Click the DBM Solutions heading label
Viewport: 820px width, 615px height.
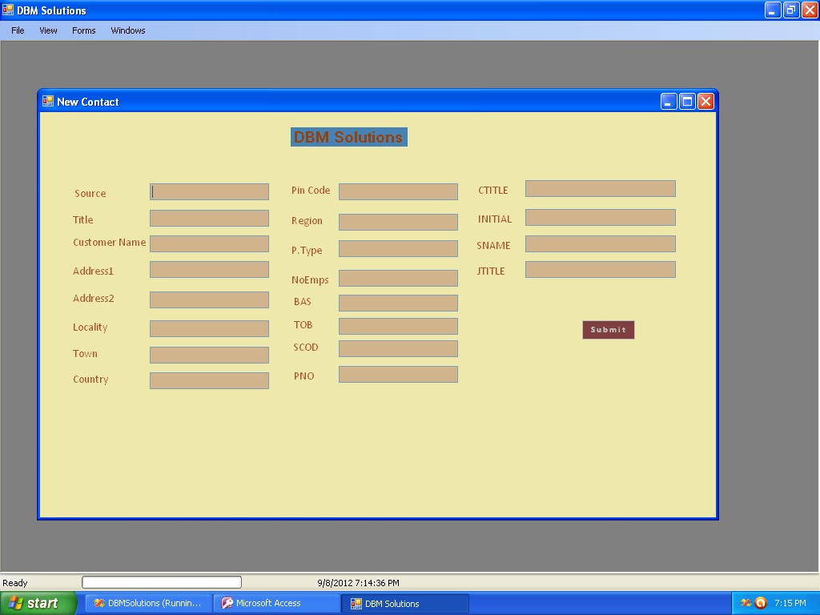click(348, 137)
